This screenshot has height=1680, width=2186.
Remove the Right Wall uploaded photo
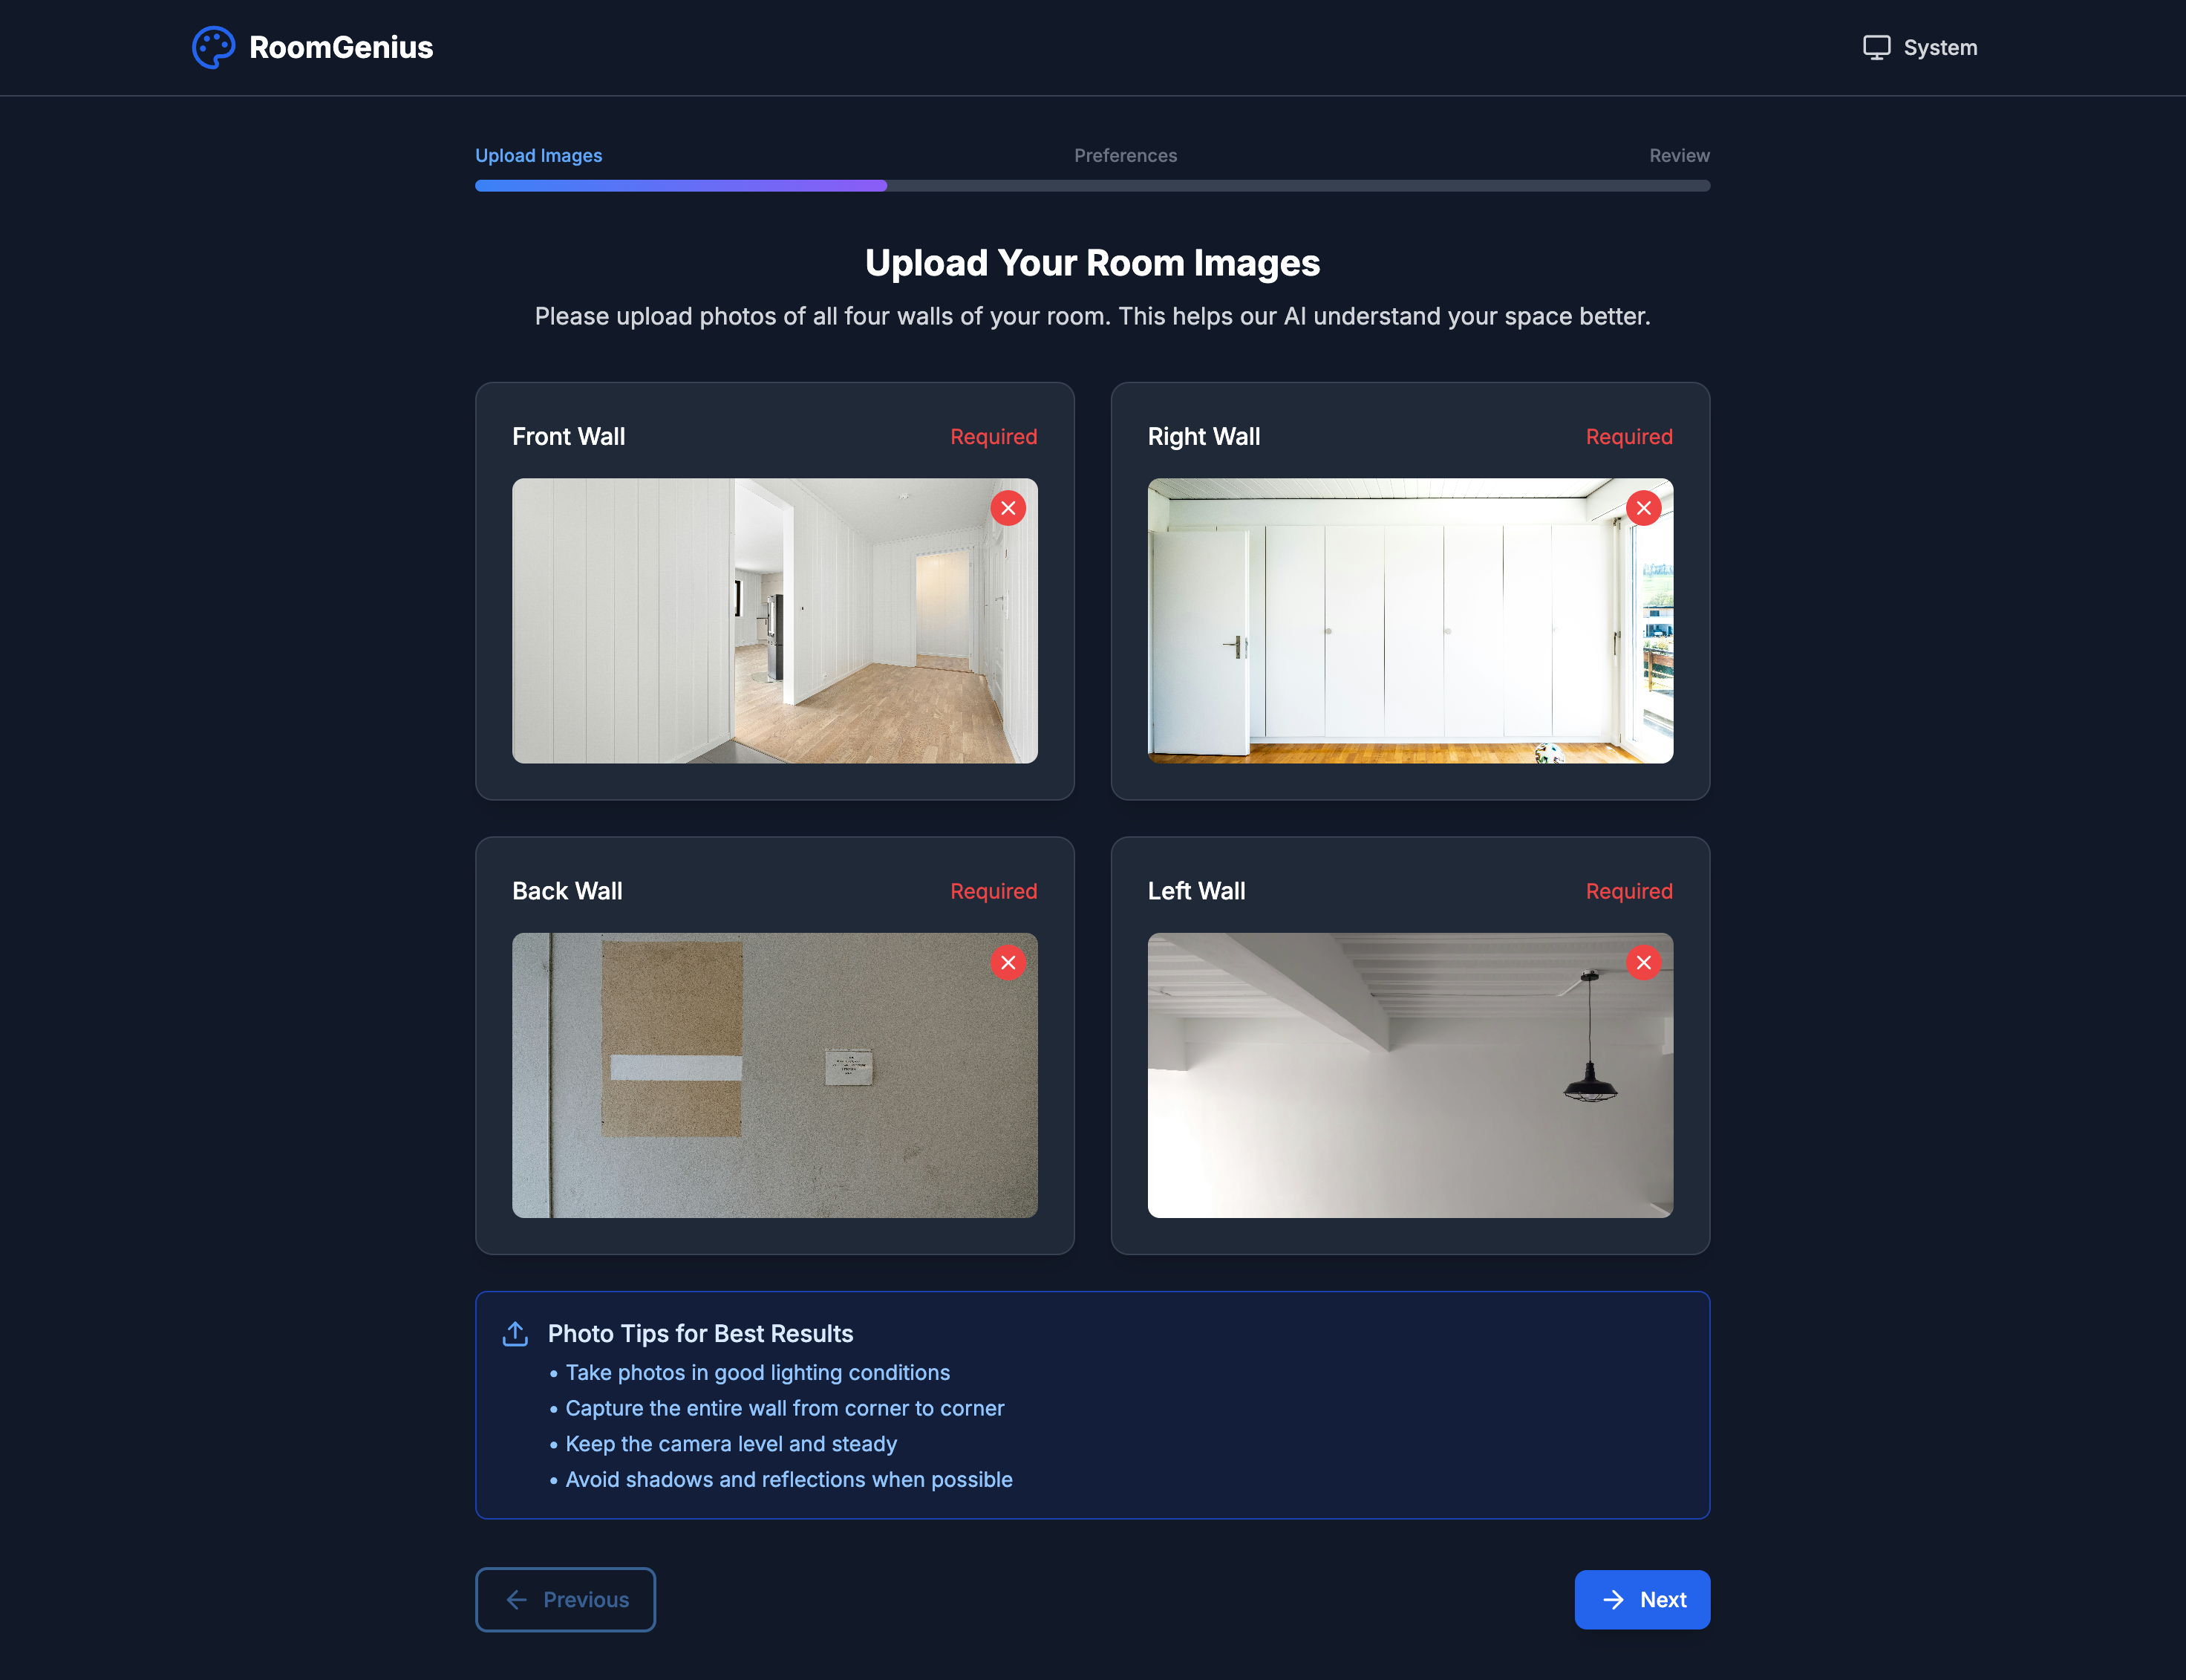click(x=1643, y=508)
